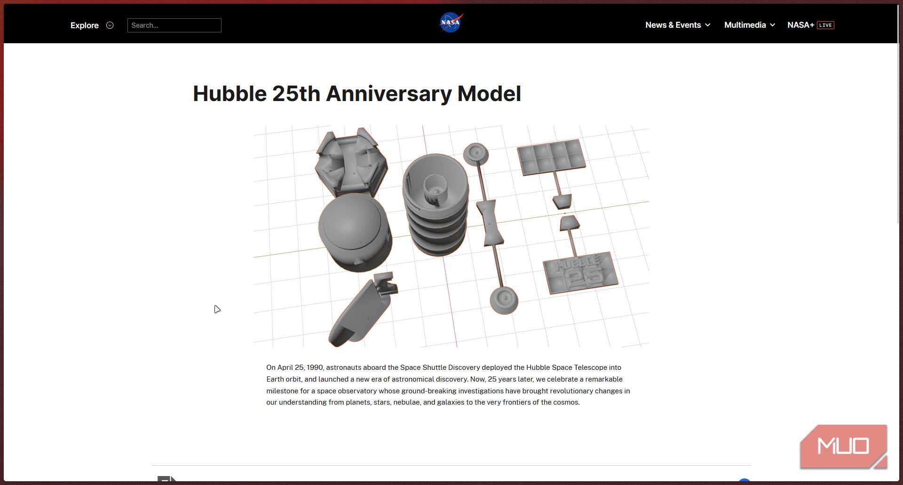Open the Explore menu
Screen dimensions: 903x485
(x=85, y=25)
